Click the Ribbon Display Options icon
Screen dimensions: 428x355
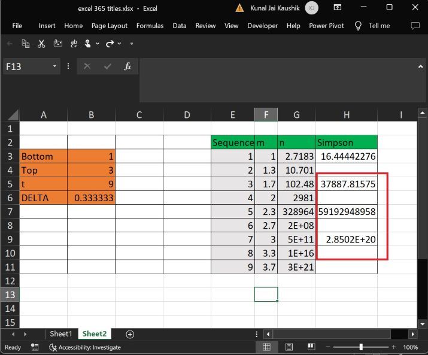tap(338, 7)
